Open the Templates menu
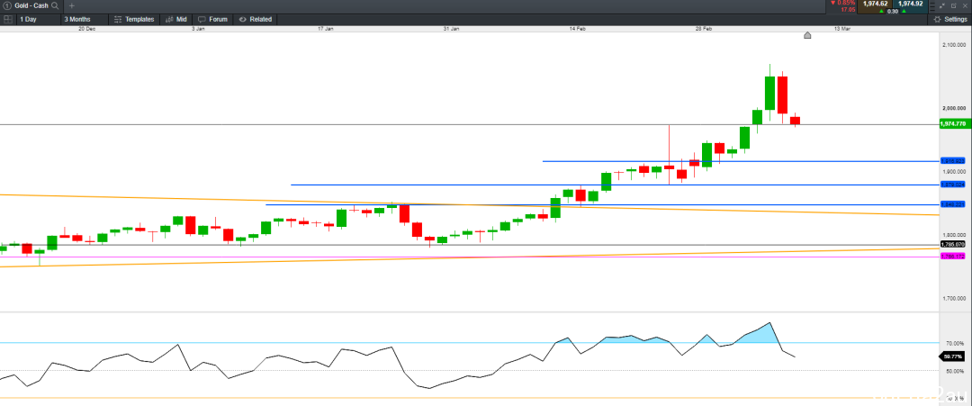 (134, 19)
